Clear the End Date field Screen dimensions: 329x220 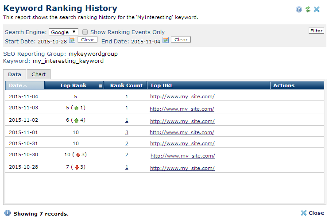click(x=181, y=40)
